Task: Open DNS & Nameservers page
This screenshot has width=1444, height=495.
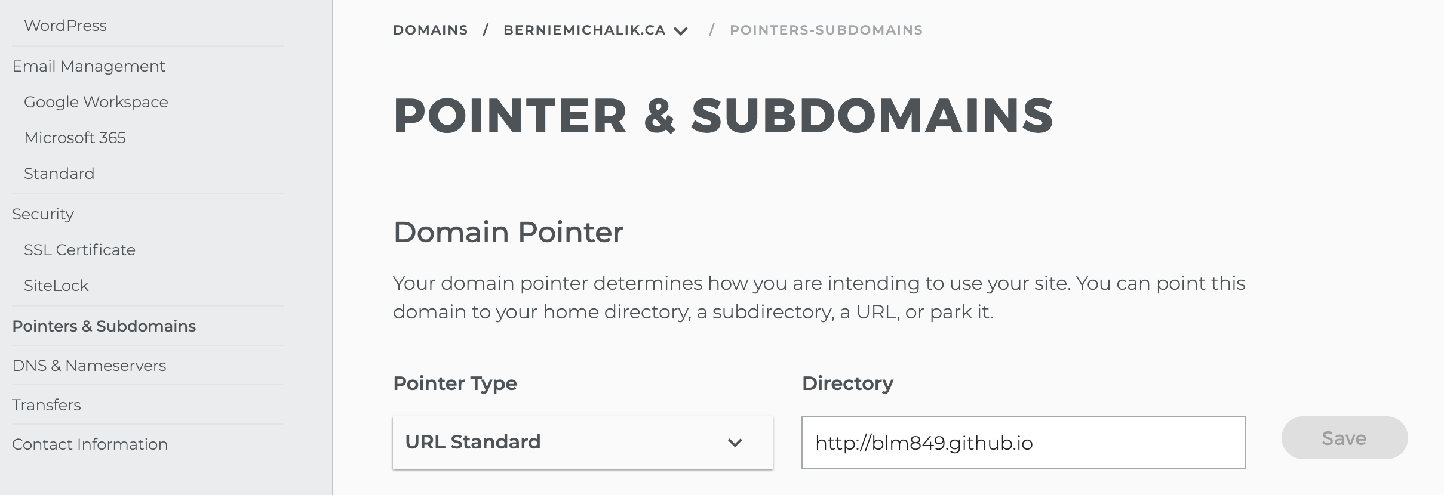Action: coord(89,366)
